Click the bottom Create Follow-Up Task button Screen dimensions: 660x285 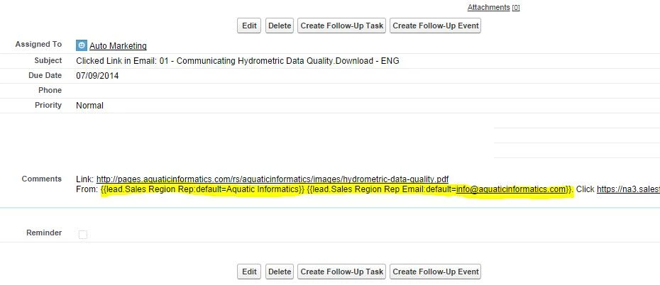pos(342,272)
